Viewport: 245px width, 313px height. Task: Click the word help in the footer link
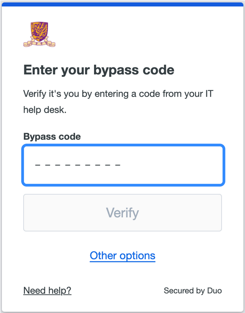(57, 290)
